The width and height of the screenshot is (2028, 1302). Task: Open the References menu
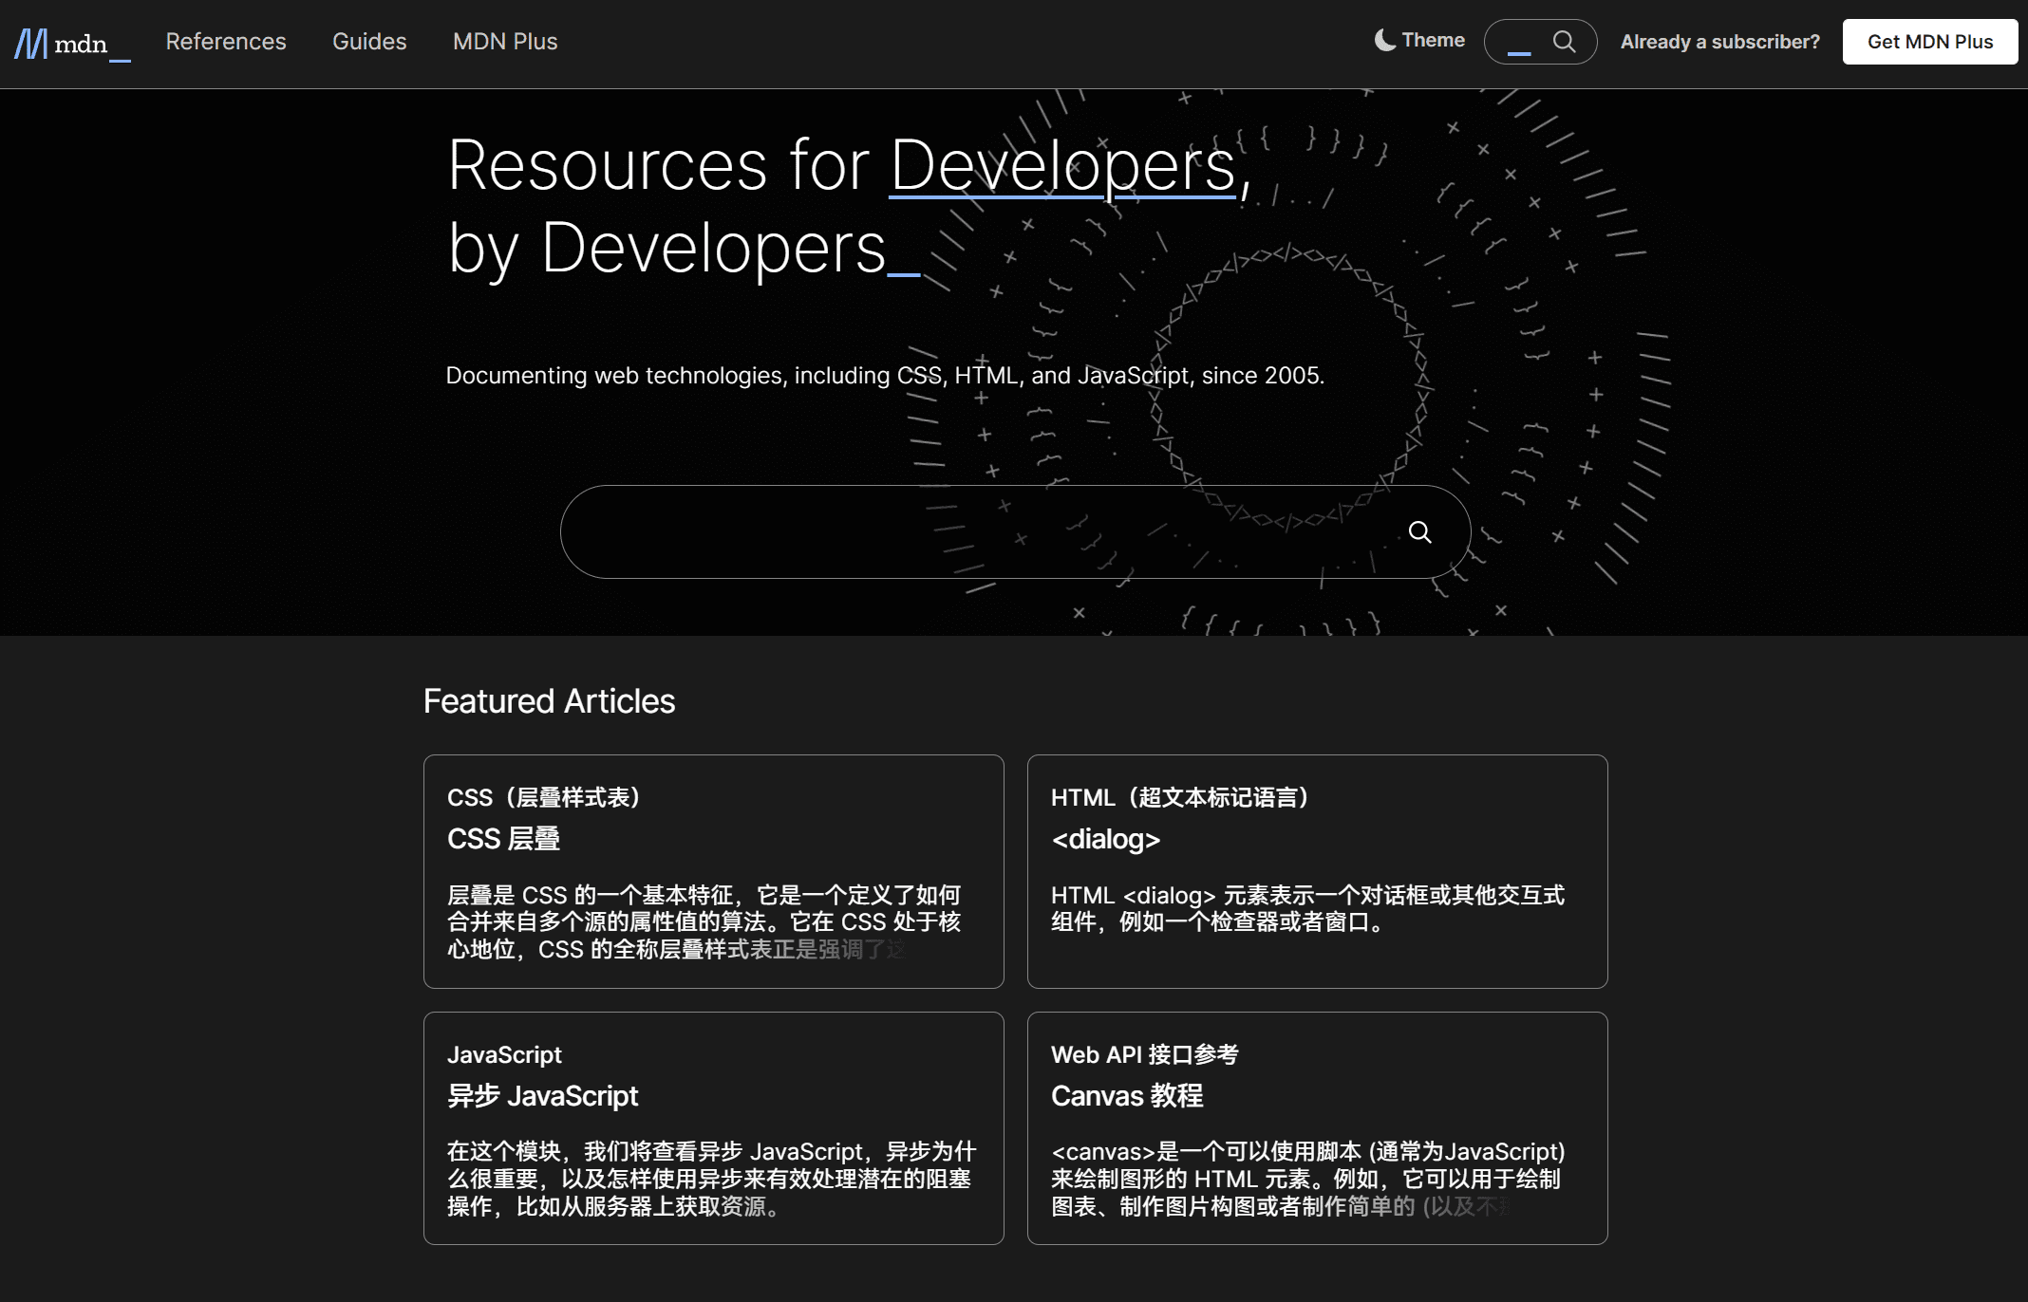[225, 41]
